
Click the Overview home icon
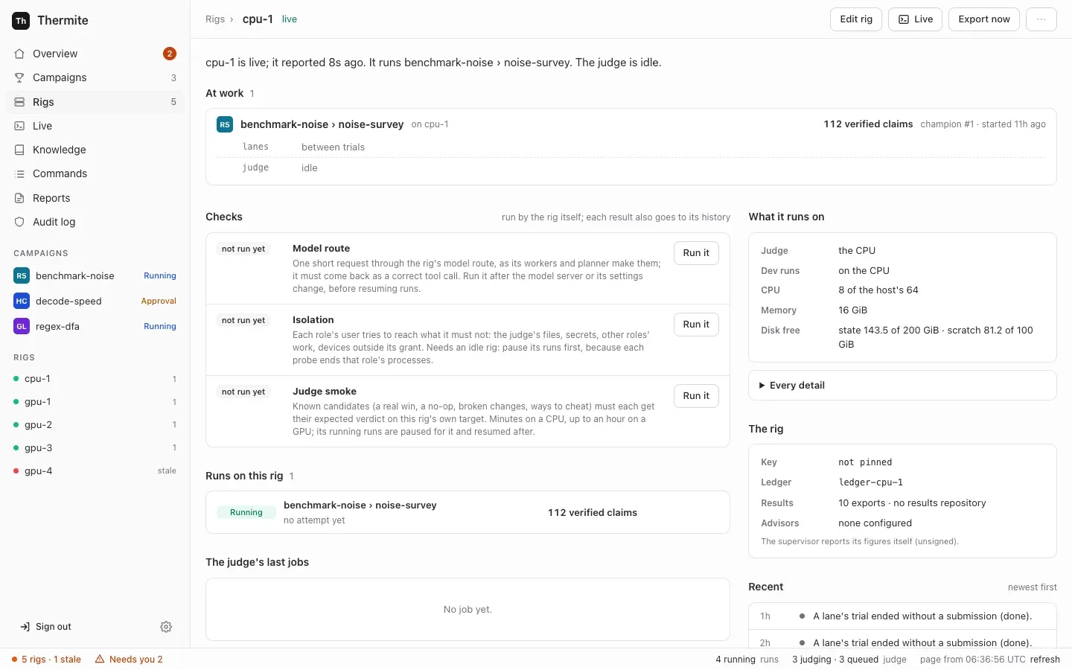tap(19, 54)
